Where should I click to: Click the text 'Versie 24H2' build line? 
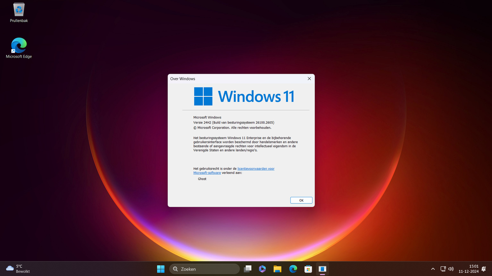[234, 122]
